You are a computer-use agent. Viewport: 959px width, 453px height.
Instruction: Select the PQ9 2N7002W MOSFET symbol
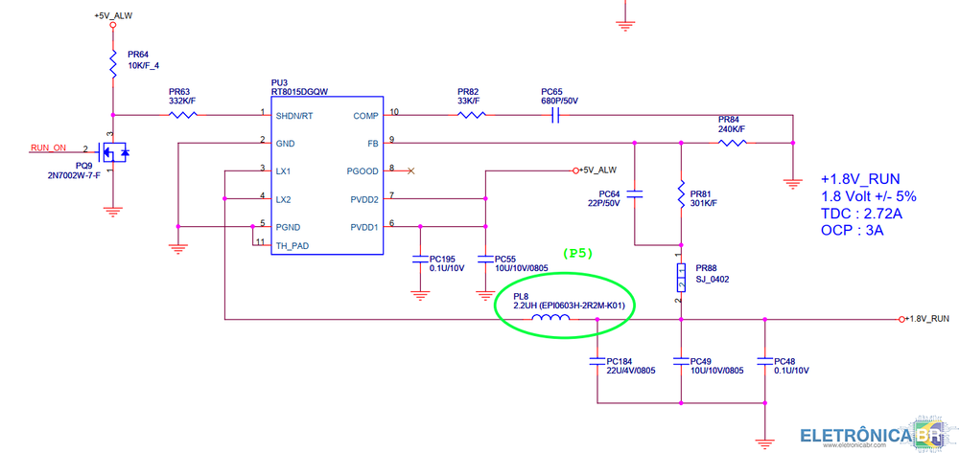coord(113,151)
